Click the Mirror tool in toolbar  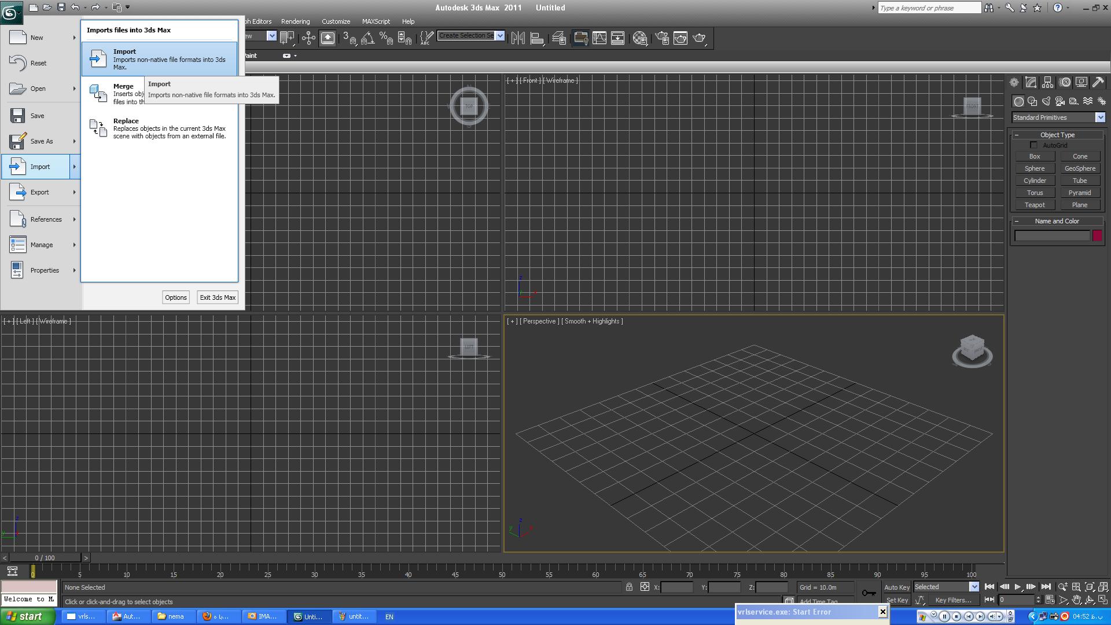pos(518,38)
